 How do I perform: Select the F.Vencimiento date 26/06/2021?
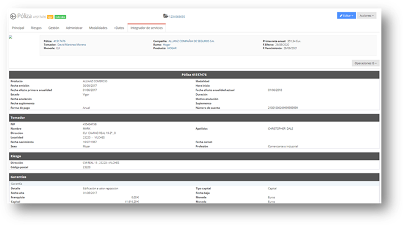(290, 49)
